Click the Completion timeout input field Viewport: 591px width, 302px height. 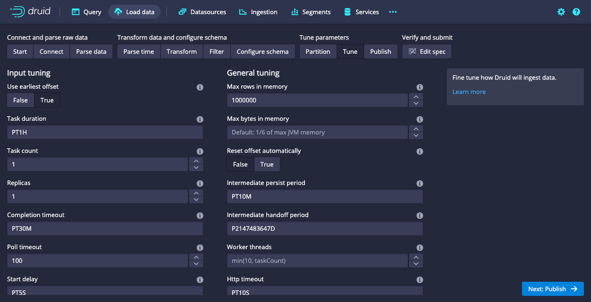click(x=104, y=228)
